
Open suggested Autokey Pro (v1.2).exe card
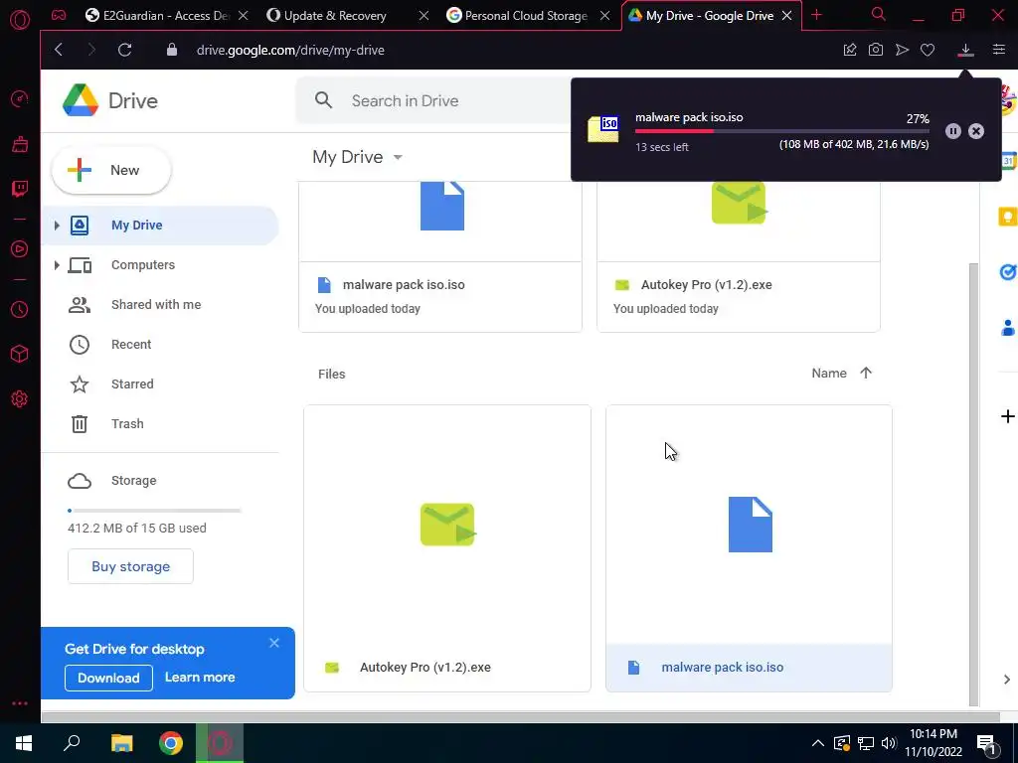739,257
